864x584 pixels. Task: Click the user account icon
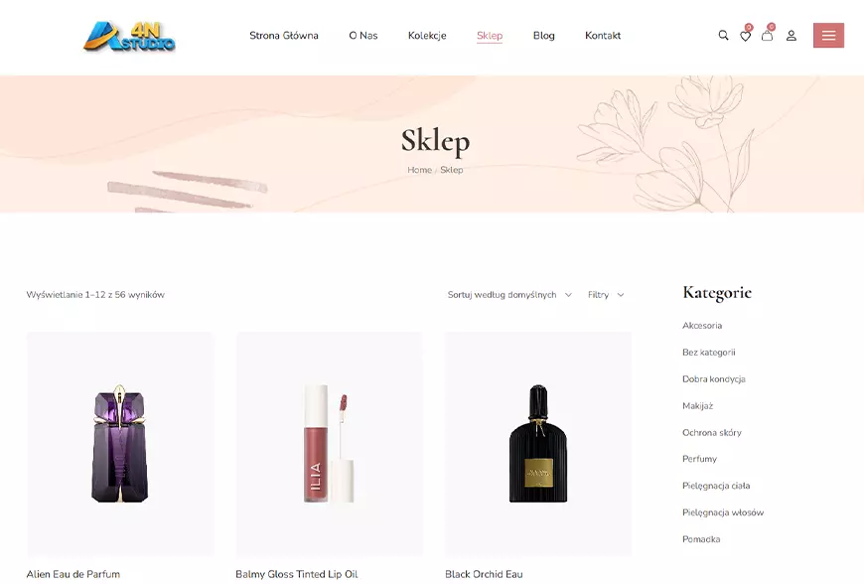[x=792, y=36]
